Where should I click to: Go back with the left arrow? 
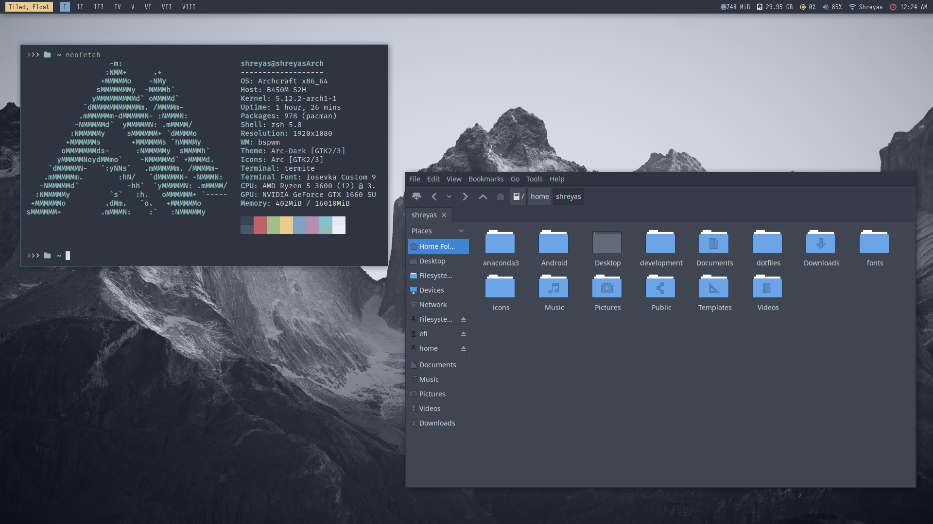[x=434, y=196]
